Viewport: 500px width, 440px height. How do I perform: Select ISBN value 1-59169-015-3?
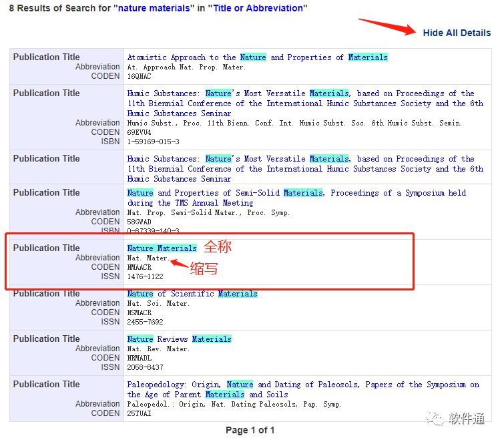point(154,142)
